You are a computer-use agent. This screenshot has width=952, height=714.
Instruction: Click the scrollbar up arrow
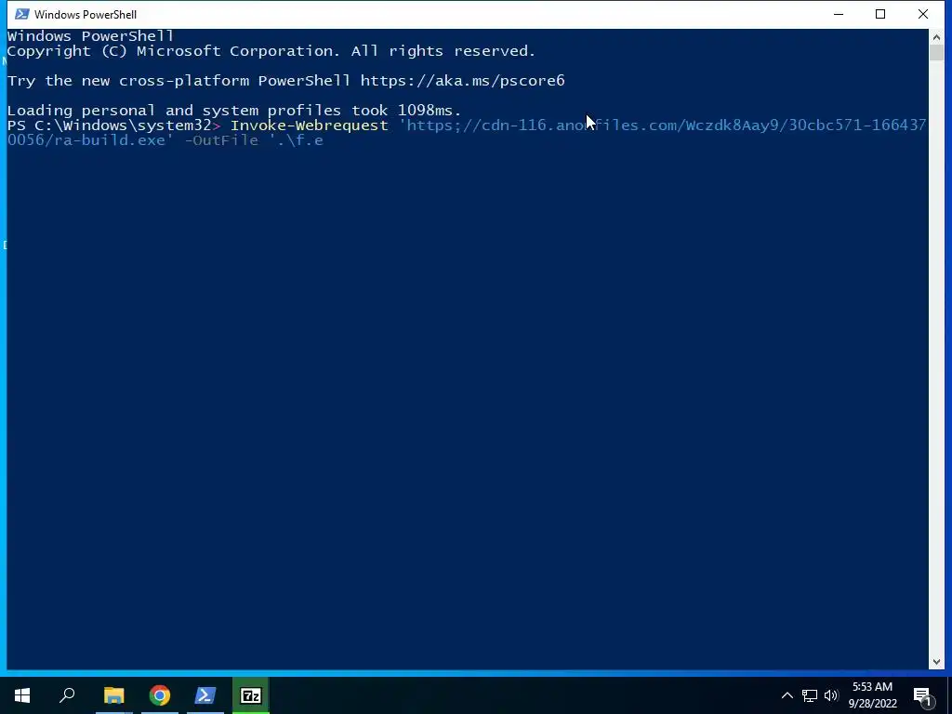click(936, 37)
